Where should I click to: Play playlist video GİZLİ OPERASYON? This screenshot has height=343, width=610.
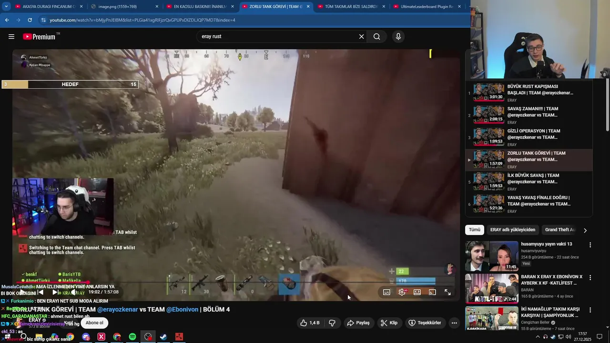coord(529,138)
